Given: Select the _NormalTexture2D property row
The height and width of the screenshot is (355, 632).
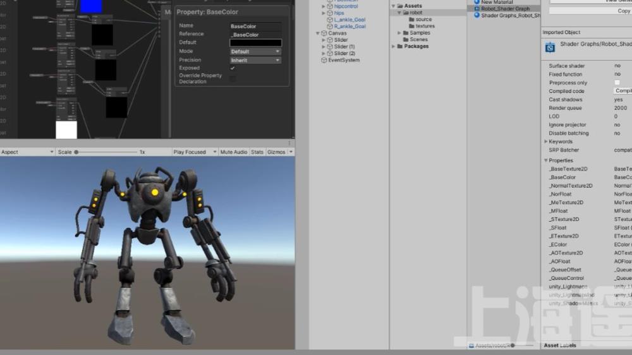Looking at the screenshot, I should point(587,186).
